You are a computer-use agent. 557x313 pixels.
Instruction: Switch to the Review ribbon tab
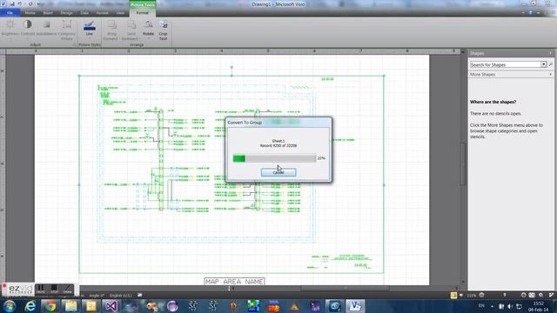(103, 13)
